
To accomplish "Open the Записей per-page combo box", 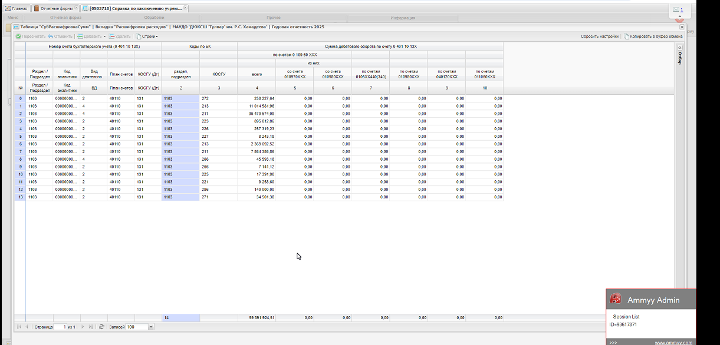I will 151,327.
